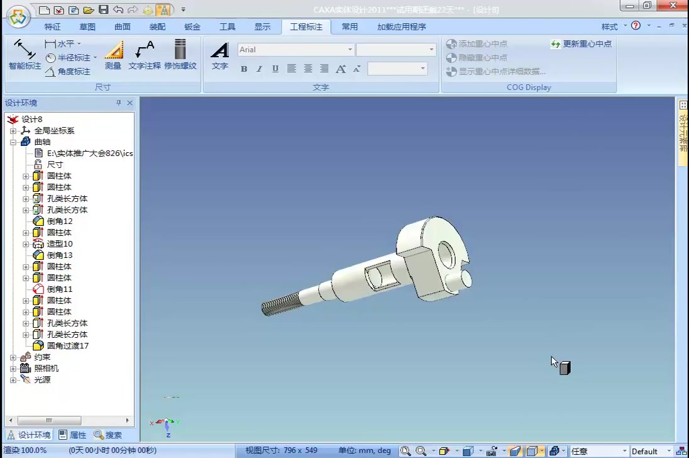This screenshot has height=458, width=689.
Task: Switch to the 加载应用程序 ribbon tab
Action: (x=402, y=27)
